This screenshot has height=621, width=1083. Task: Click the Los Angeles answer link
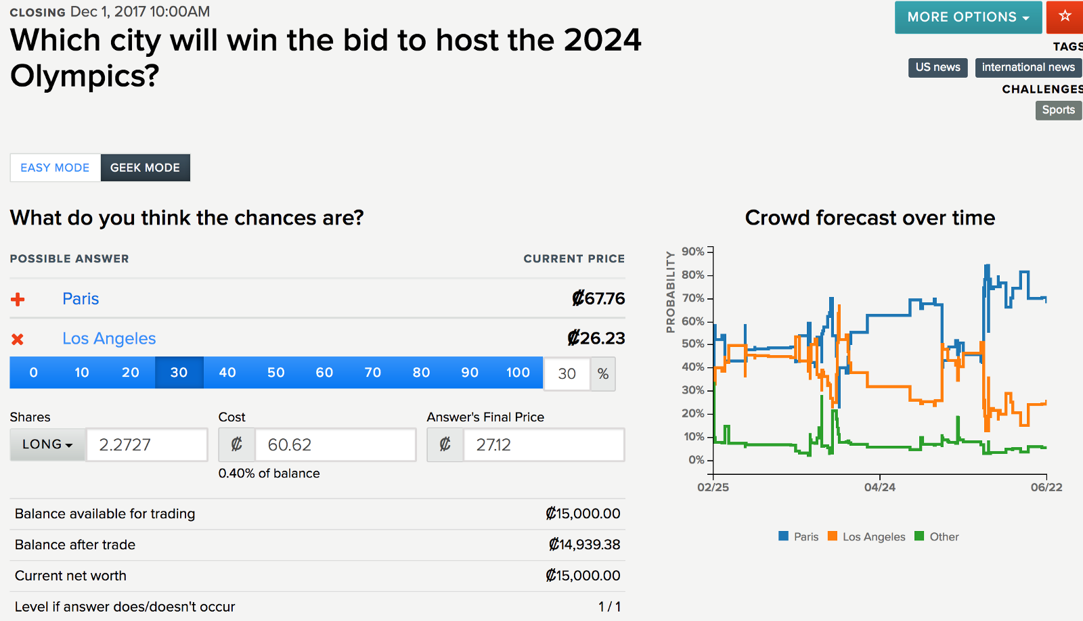pyautogui.click(x=109, y=338)
